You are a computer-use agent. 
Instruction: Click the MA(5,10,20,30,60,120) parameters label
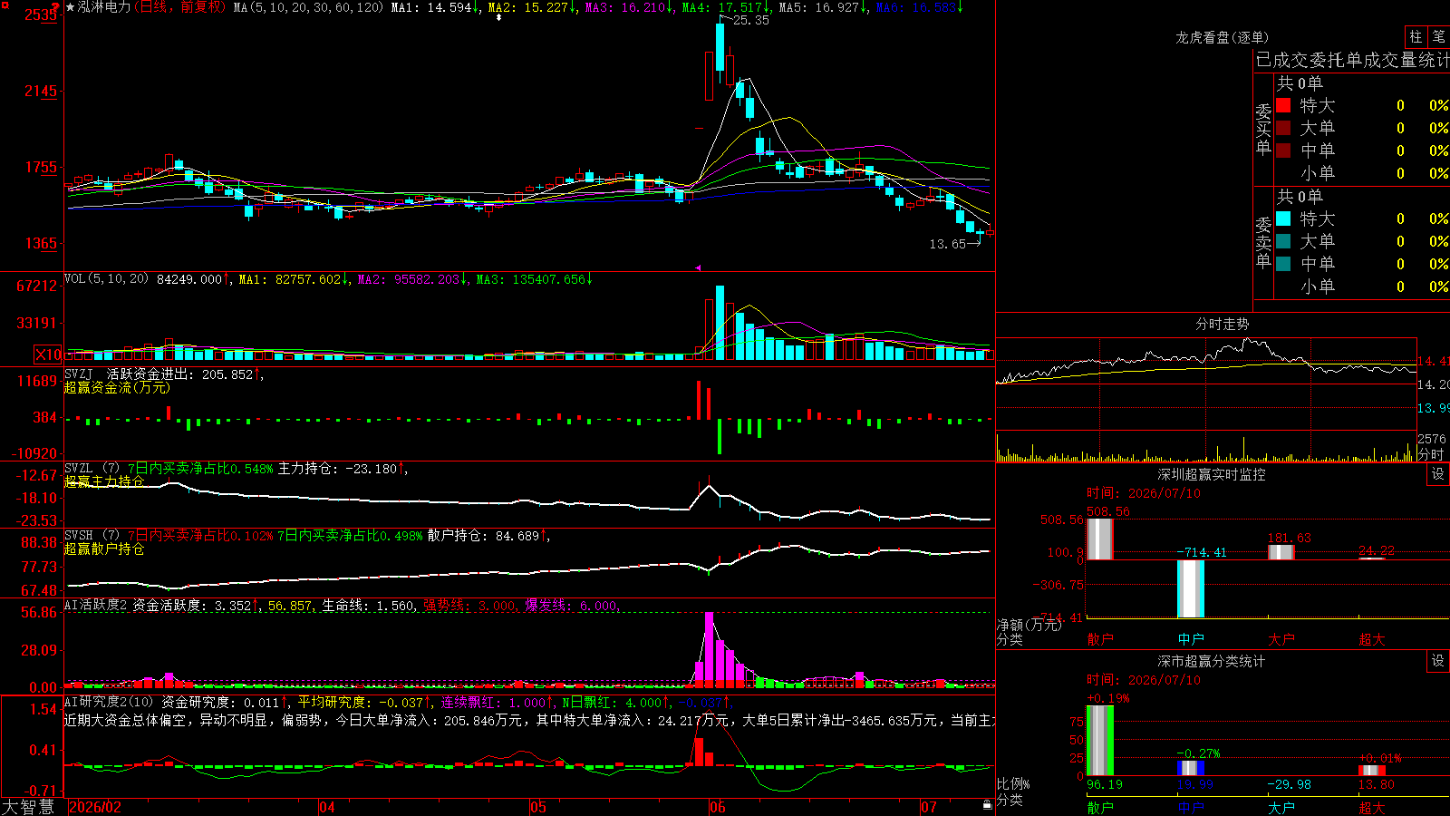[309, 7]
